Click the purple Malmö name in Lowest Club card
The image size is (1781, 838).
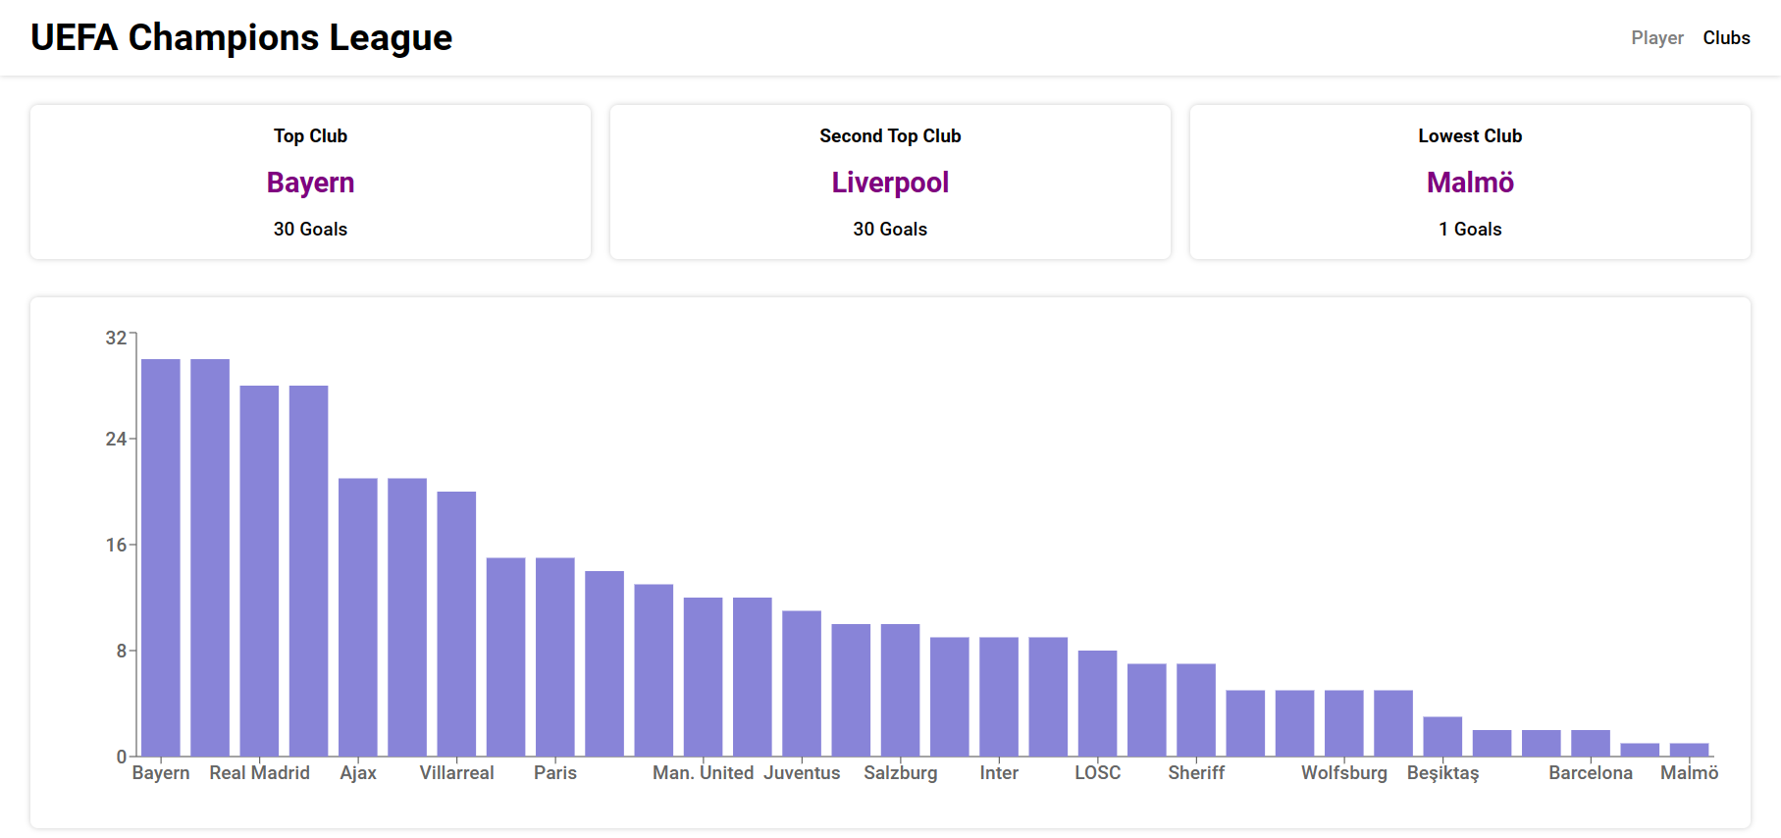point(1470,183)
